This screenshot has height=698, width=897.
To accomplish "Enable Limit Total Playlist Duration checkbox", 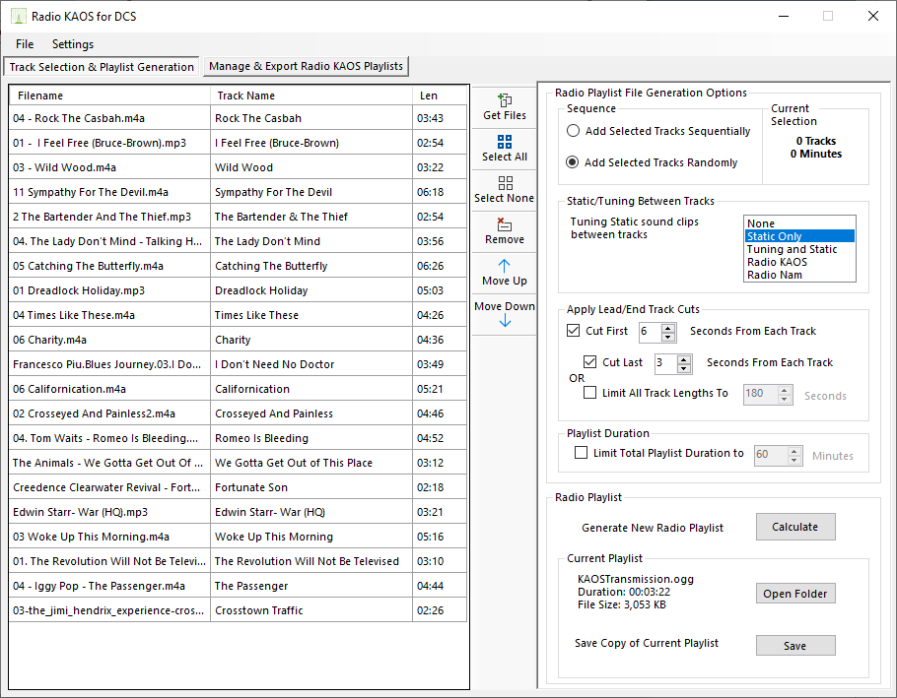I will click(581, 454).
